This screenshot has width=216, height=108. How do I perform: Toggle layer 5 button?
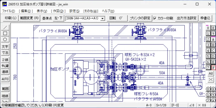click(208, 56)
